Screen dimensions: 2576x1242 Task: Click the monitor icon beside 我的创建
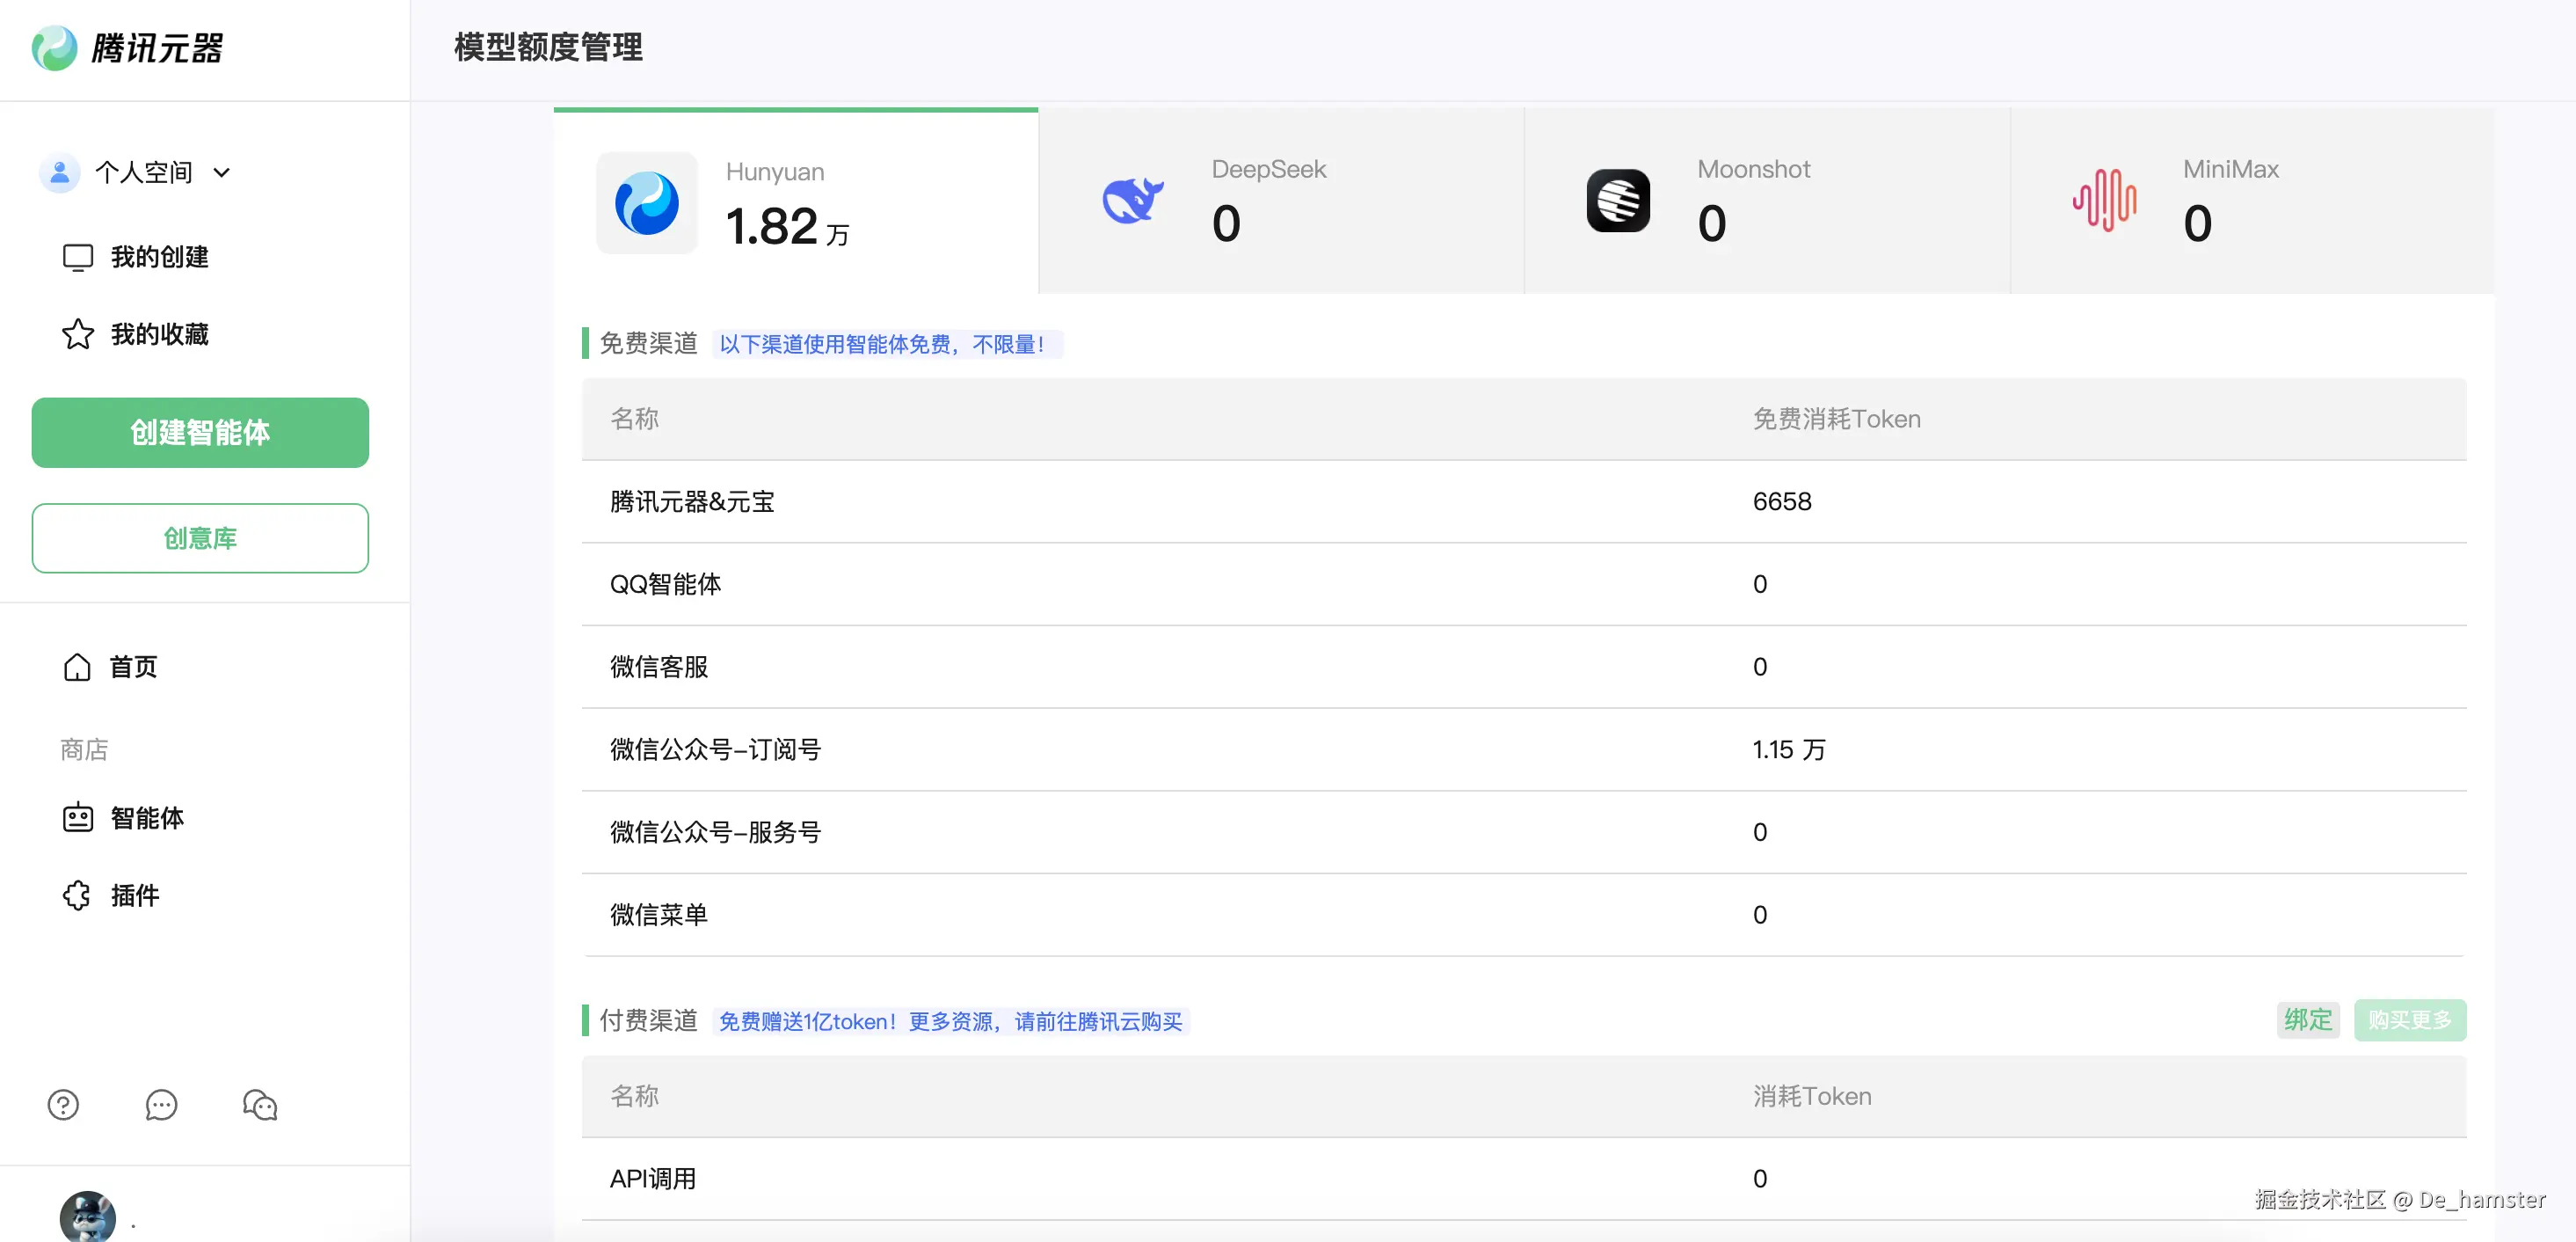click(78, 257)
